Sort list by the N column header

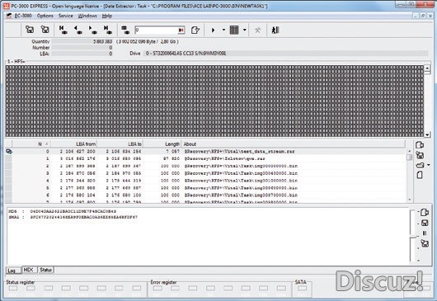coord(31,144)
